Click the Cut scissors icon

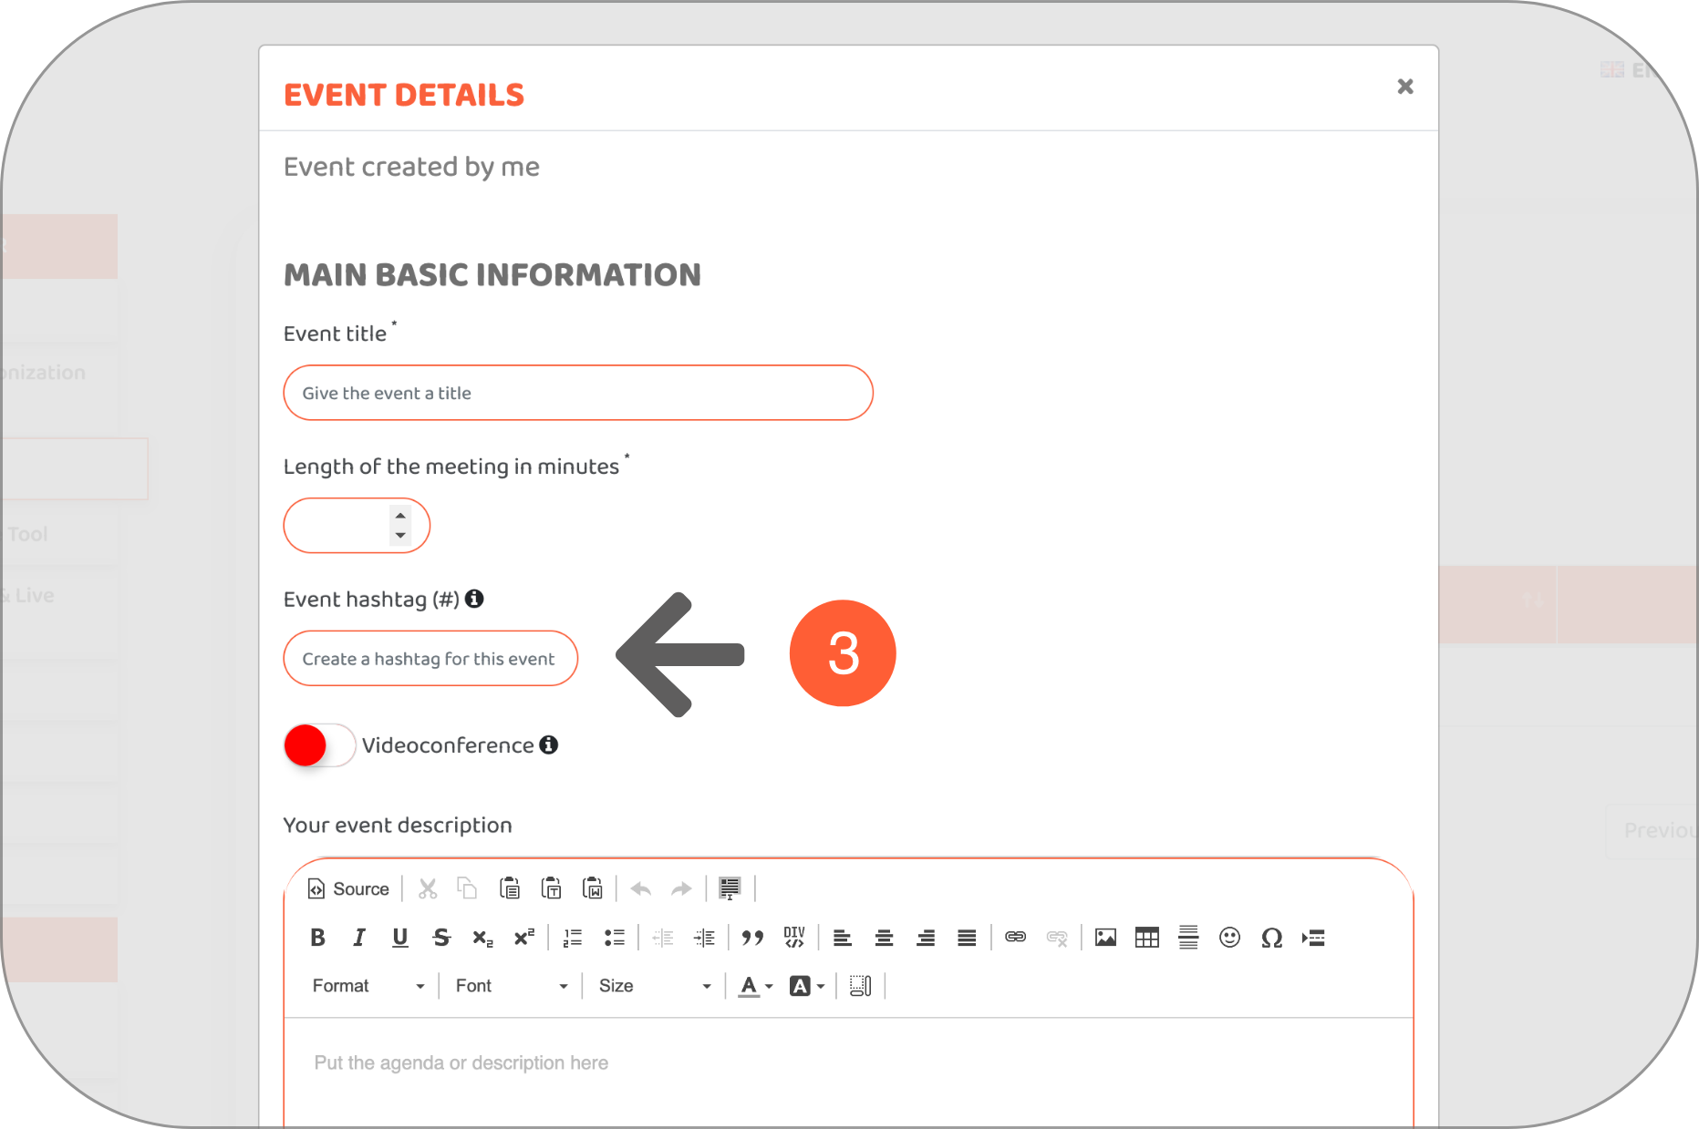click(x=428, y=888)
